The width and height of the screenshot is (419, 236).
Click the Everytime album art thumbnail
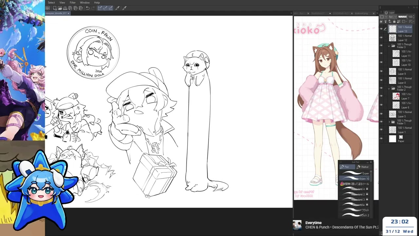pyautogui.click(x=297, y=225)
